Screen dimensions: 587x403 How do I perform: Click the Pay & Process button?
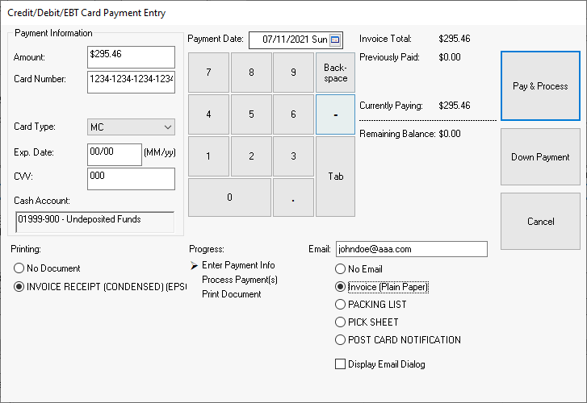540,86
